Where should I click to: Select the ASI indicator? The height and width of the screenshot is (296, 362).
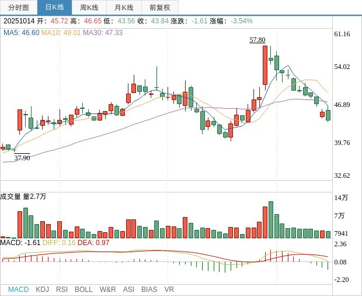tap(128, 290)
